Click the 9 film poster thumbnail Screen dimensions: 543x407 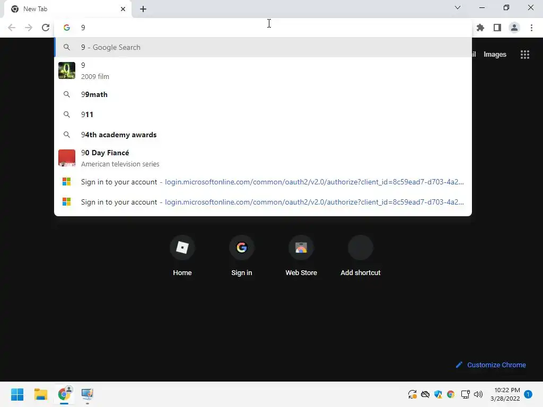(66, 70)
